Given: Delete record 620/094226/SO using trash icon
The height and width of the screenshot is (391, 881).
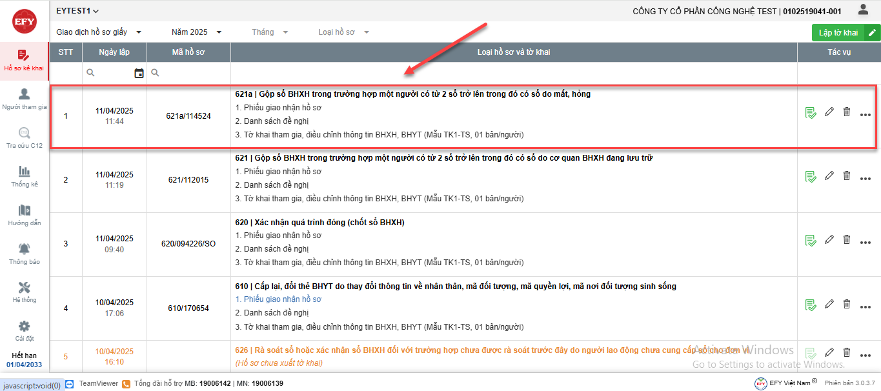Looking at the screenshot, I should pos(847,239).
